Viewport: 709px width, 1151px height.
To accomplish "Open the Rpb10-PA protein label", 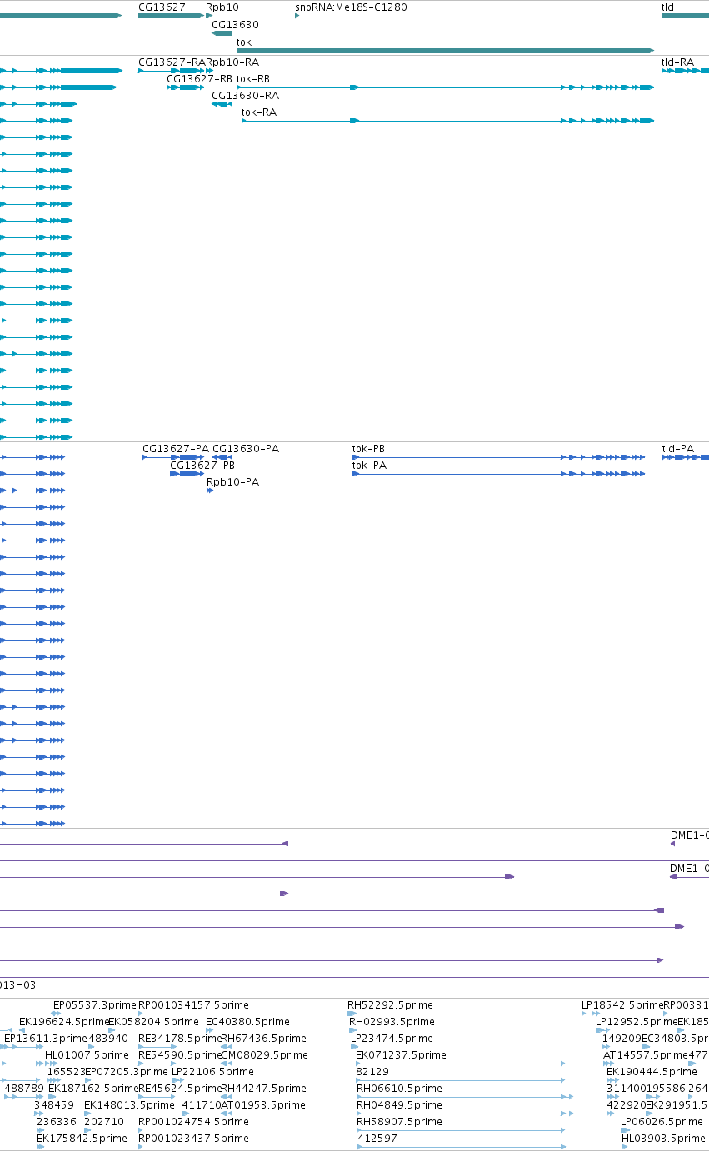I will coord(232,481).
